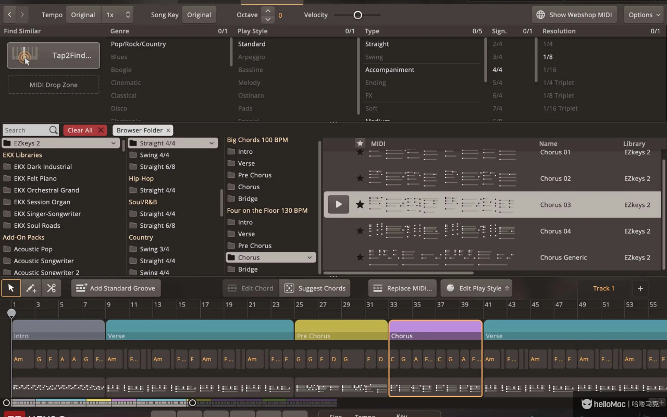The height and width of the screenshot is (417, 667).
Task: Select the Pre Chorus song block
Action: tap(341, 330)
